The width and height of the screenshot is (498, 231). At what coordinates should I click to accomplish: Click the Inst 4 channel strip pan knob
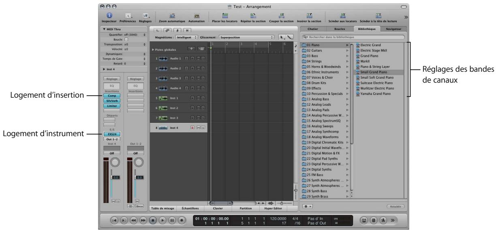coord(115,162)
